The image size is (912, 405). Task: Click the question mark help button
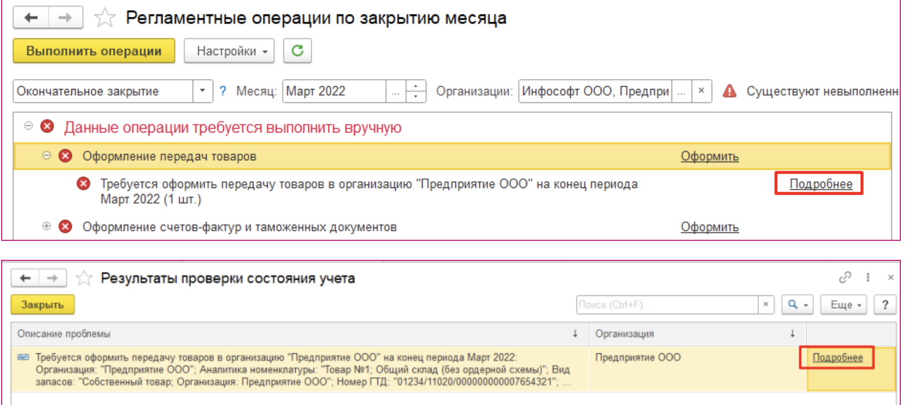[x=885, y=305]
